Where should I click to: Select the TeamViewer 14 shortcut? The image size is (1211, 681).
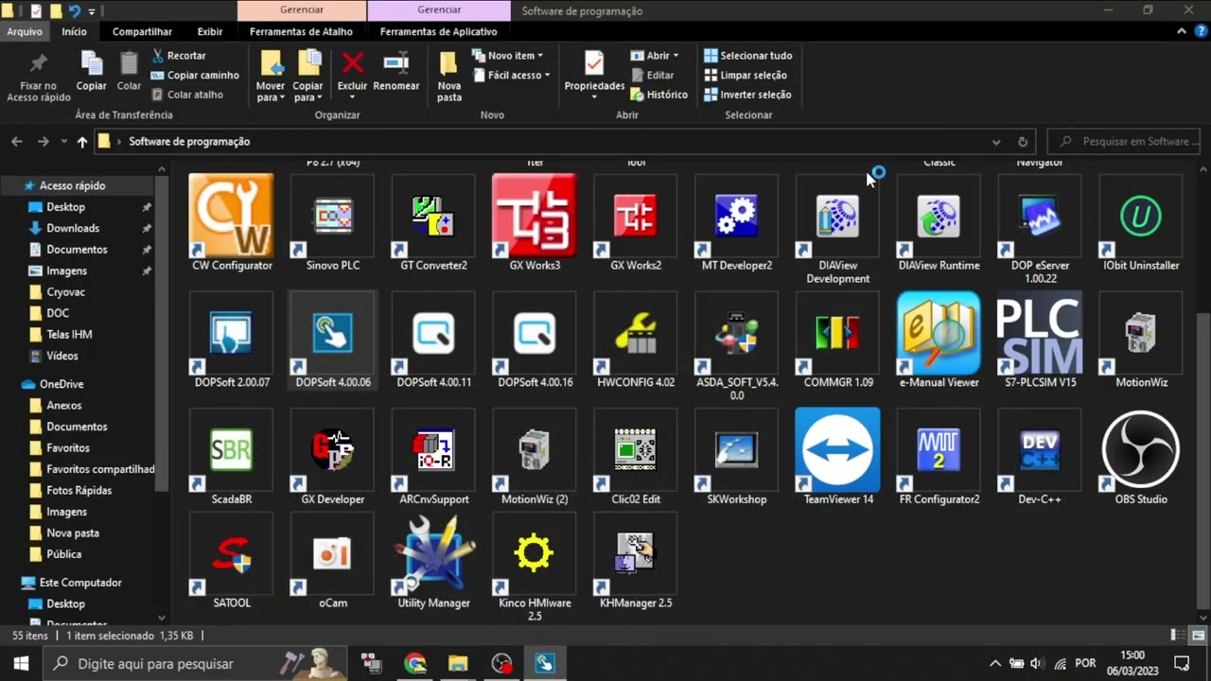pos(838,457)
